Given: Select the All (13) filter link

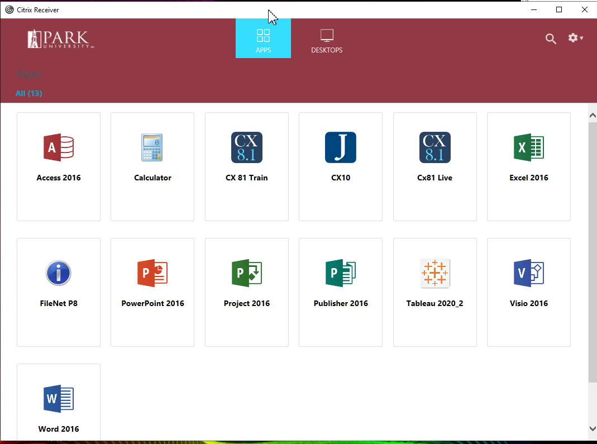Looking at the screenshot, I should pyautogui.click(x=29, y=93).
